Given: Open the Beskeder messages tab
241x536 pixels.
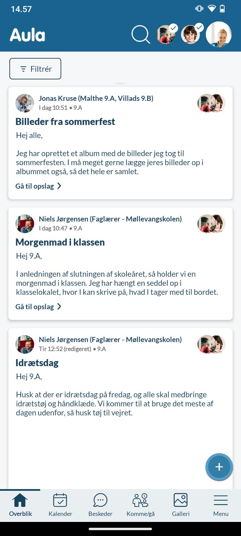Looking at the screenshot, I should tap(100, 505).
